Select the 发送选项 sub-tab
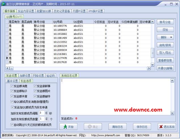 pyautogui.click(x=26, y=81)
